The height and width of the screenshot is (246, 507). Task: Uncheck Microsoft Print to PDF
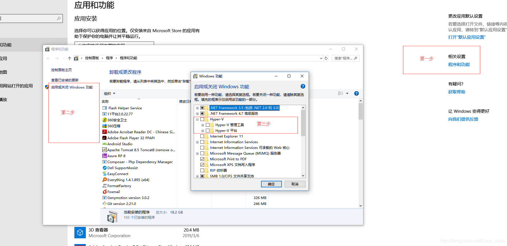202,159
